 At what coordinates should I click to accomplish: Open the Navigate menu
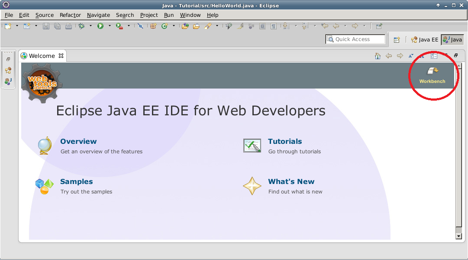pos(99,15)
